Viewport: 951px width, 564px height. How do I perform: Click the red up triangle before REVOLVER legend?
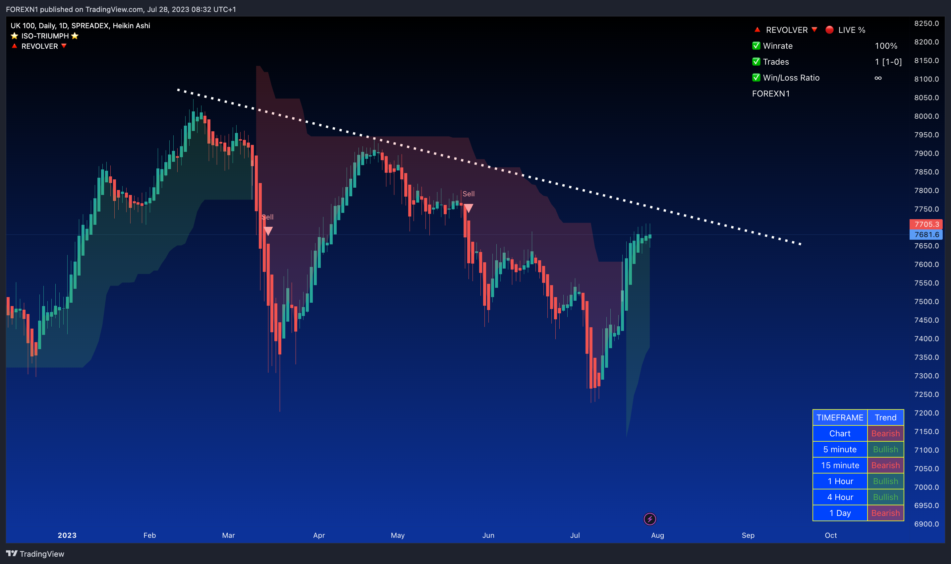click(x=15, y=46)
